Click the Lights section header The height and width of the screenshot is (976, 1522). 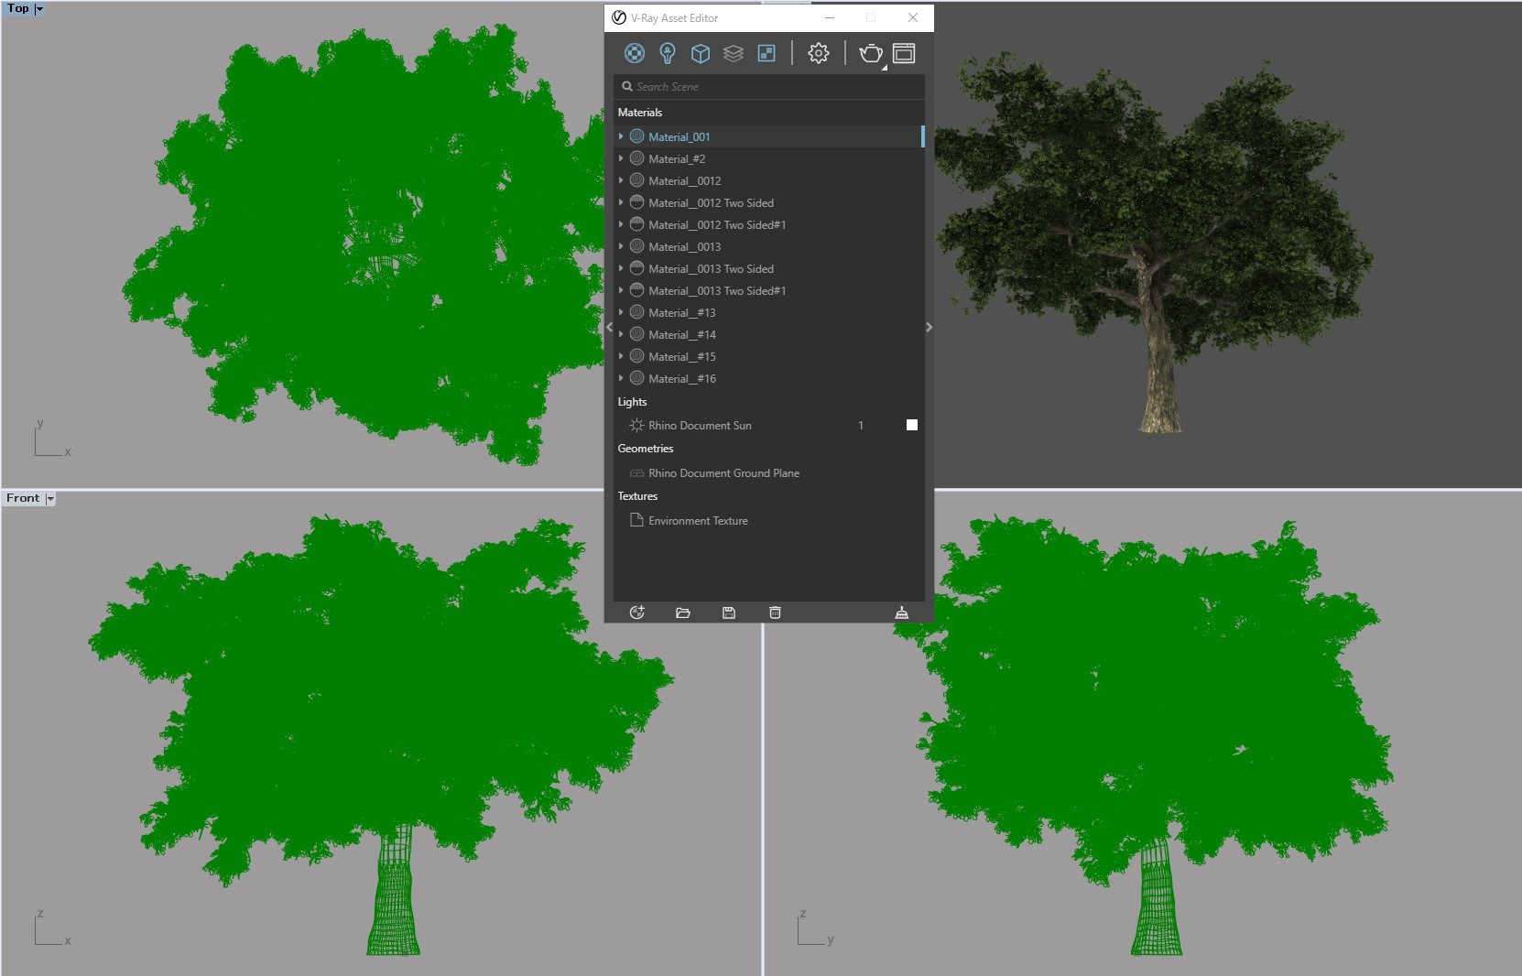[x=632, y=401]
